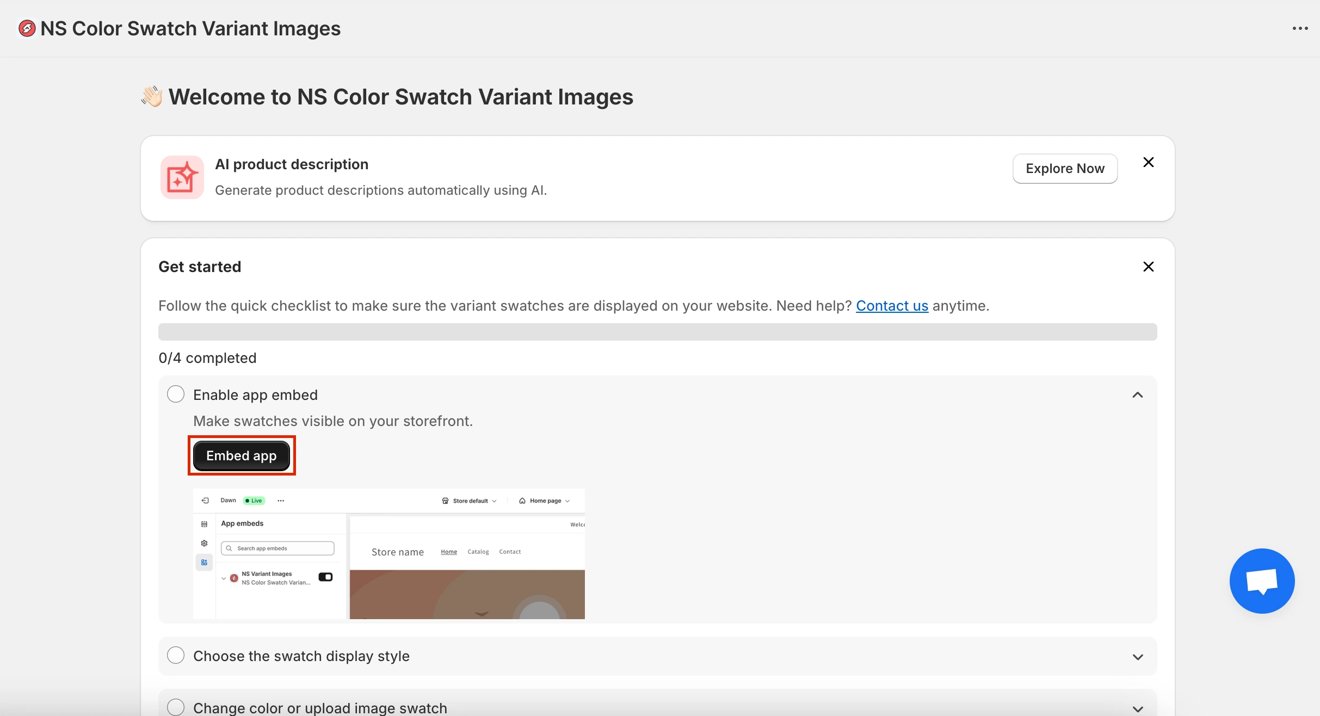This screenshot has height=716, width=1320.
Task: Collapse the Enable app embed section
Action: tap(1137, 395)
